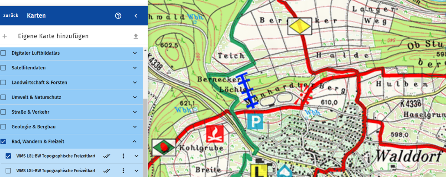
Task: Click Eigene Karte hinzufügen
Action: [x=53, y=36]
